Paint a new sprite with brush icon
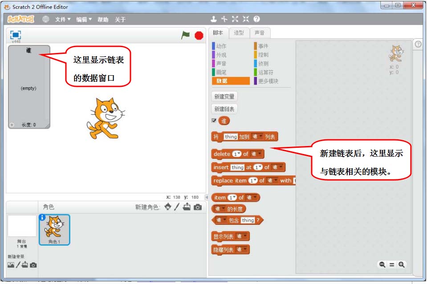 tap(177, 207)
